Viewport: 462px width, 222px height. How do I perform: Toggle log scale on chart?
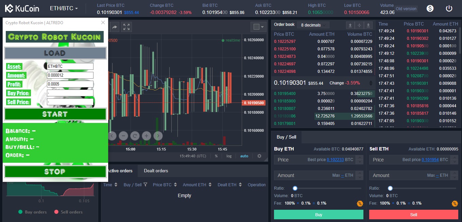click(229, 156)
